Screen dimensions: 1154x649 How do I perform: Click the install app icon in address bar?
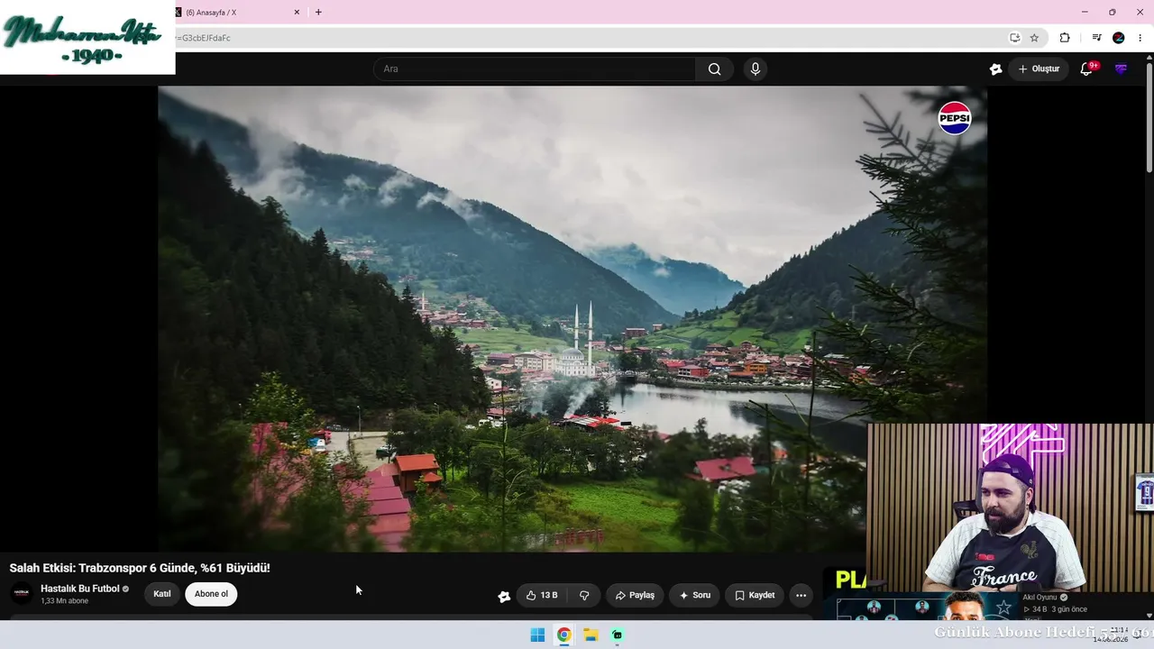click(1014, 38)
